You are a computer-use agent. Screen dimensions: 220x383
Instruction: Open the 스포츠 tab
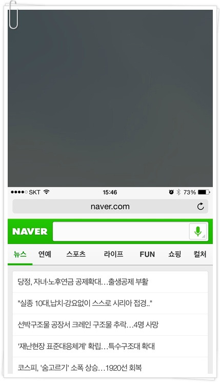point(76,254)
